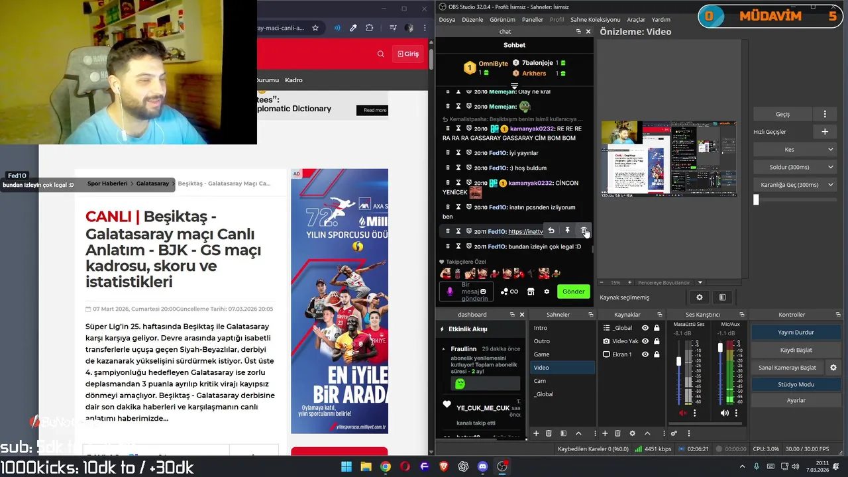The height and width of the screenshot is (477, 848).
Task: Click Yayını Durdur button
Action: tap(796, 333)
